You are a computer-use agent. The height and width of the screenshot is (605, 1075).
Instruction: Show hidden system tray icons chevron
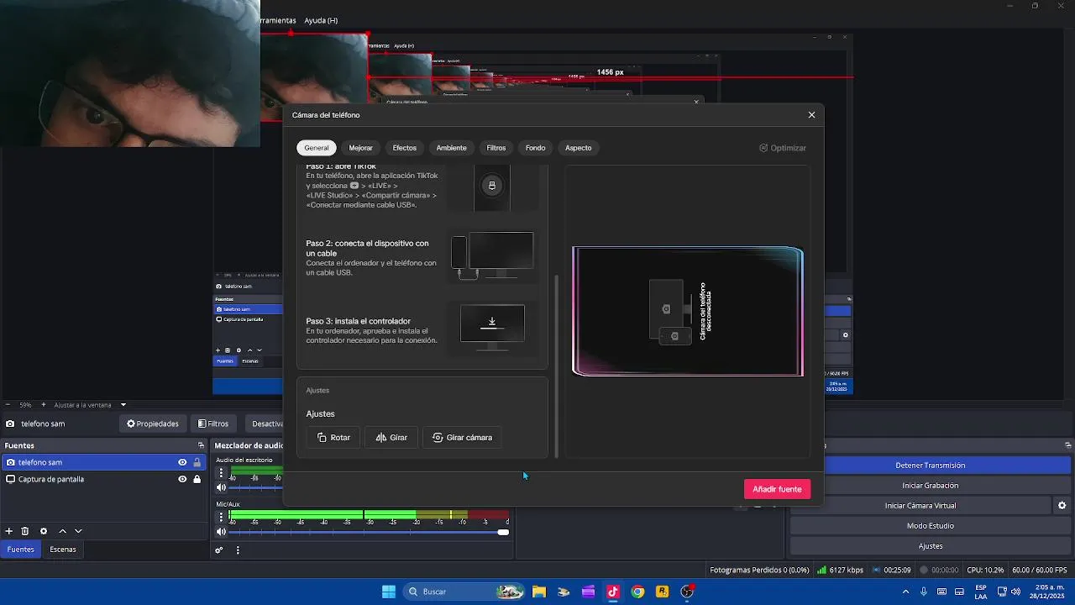tap(905, 592)
